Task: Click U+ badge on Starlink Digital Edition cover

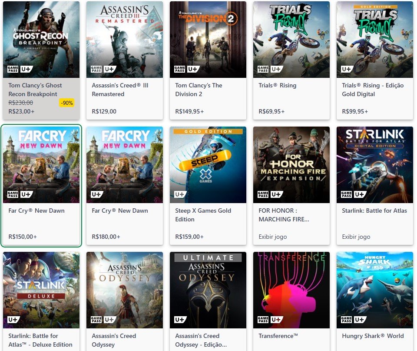Action: pyautogui.click(x=361, y=194)
